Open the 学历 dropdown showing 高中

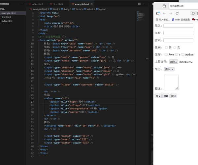(x=169, y=69)
